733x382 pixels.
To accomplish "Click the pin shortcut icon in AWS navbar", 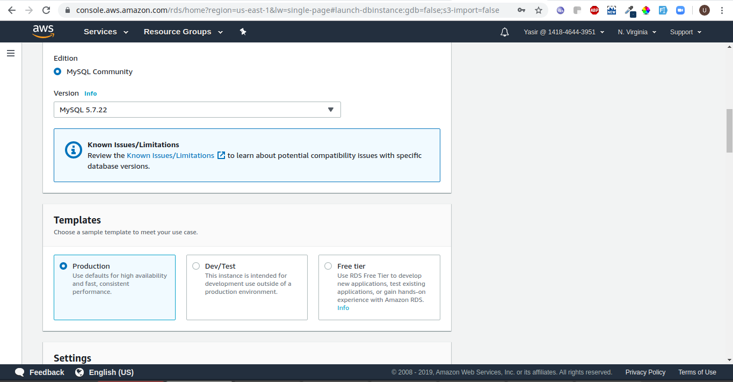I will [x=243, y=32].
